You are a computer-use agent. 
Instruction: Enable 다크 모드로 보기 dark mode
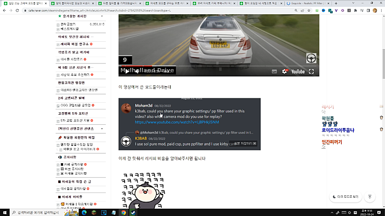[345, 197]
